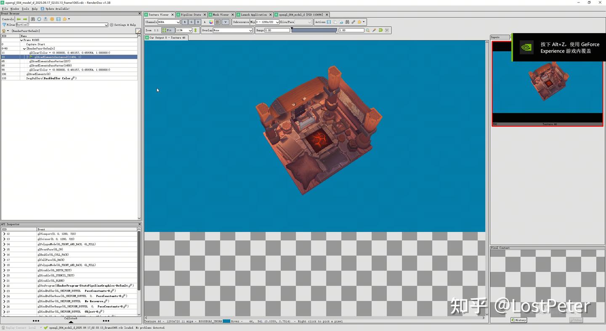Expand API Inspector row EID 22
This screenshot has width=606, height=331.
point(4,286)
